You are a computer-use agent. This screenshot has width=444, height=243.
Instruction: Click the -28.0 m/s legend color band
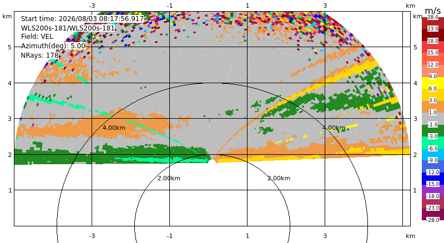433,214
